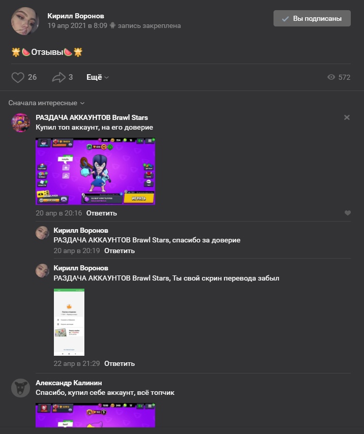
Task: Open the Сначала интересные sorting dropdown
Action: tap(46, 103)
